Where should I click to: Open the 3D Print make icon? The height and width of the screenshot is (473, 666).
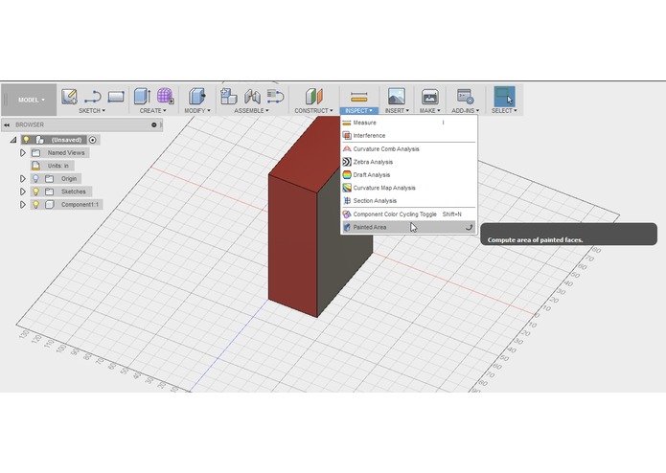tap(430, 97)
